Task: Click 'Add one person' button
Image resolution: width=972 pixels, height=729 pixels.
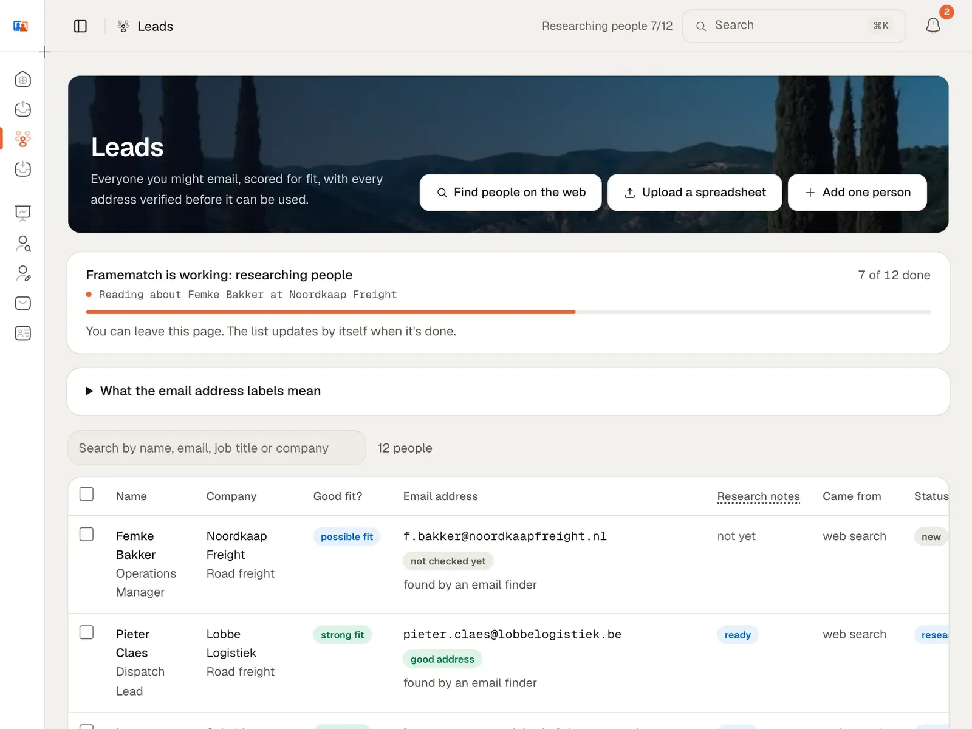Action: tap(857, 193)
